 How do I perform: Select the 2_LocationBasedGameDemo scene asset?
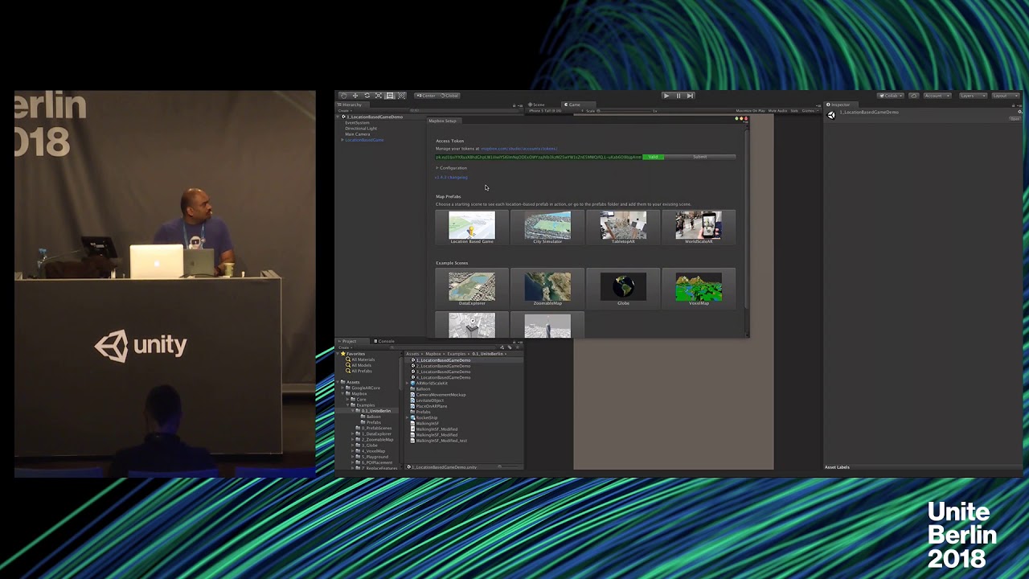442,366
